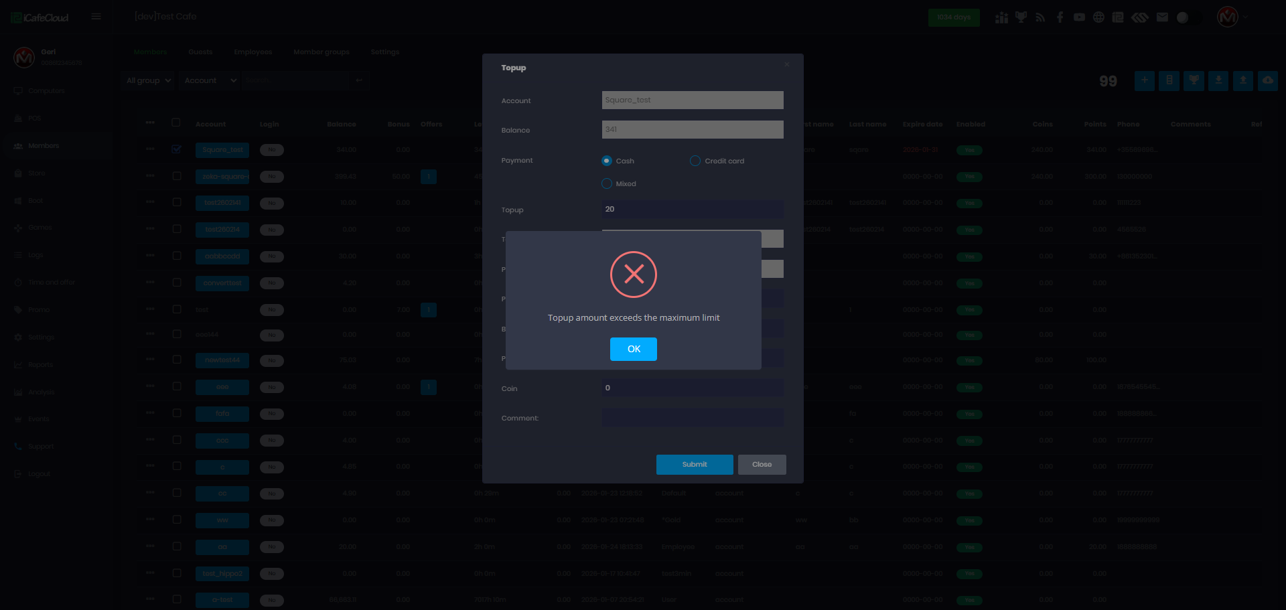Expand the Account search type dropdown
The width and height of the screenshot is (1286, 610).
(x=210, y=80)
